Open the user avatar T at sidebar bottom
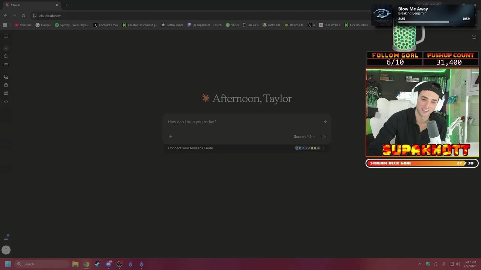Screen dimensions: 481x270 tap(6, 250)
